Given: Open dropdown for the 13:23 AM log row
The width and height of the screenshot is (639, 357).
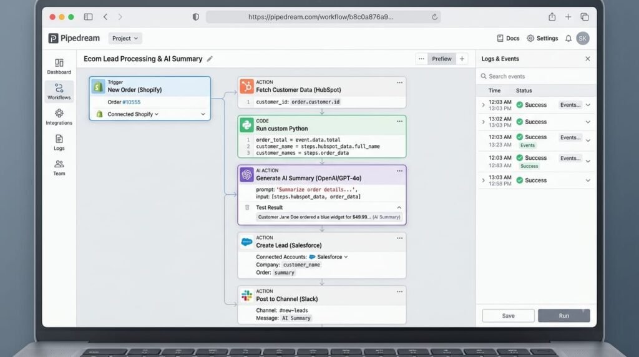Looking at the screenshot, I should (588, 140).
